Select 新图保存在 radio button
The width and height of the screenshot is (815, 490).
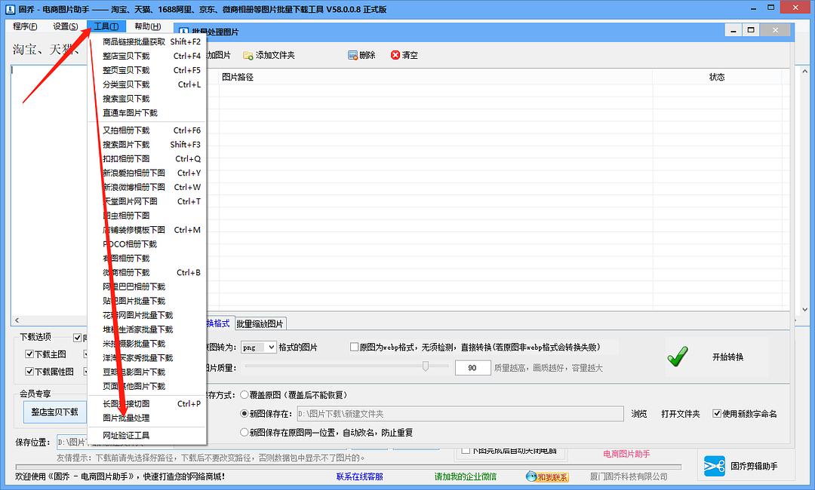[244, 414]
